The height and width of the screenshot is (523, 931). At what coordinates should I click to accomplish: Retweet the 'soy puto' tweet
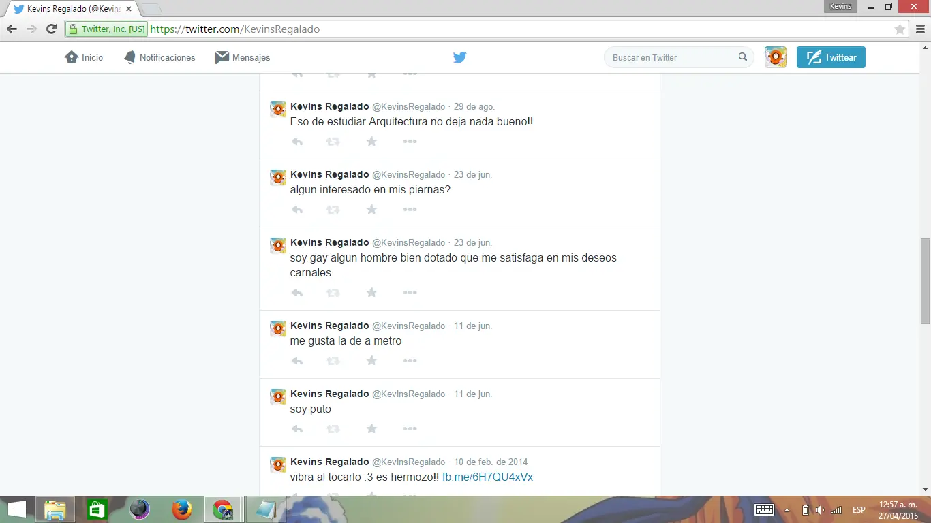333,429
